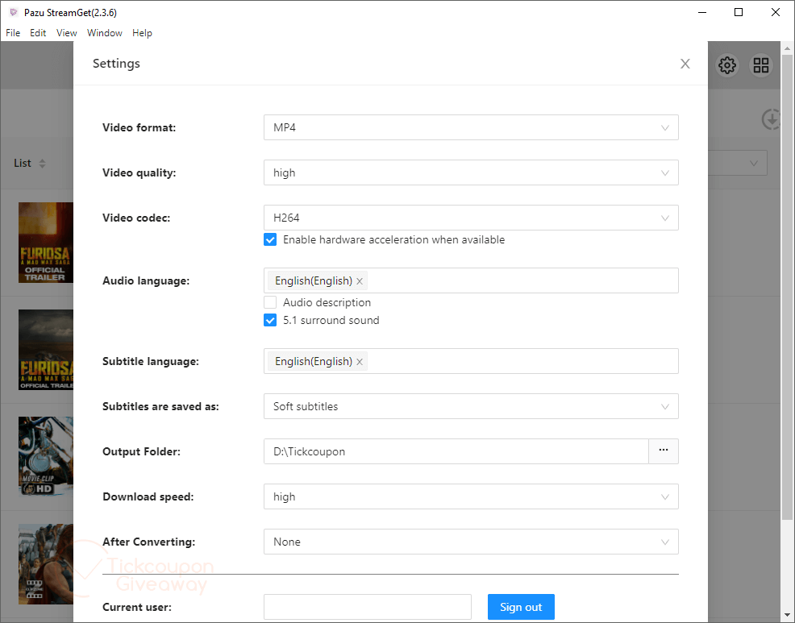Sort the List column using arrows
795x623 pixels.
[42, 164]
